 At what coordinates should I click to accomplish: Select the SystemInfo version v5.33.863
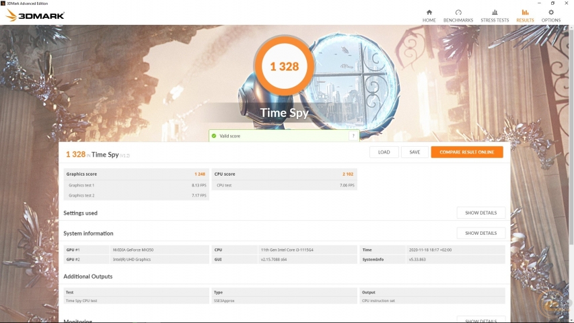click(417, 259)
